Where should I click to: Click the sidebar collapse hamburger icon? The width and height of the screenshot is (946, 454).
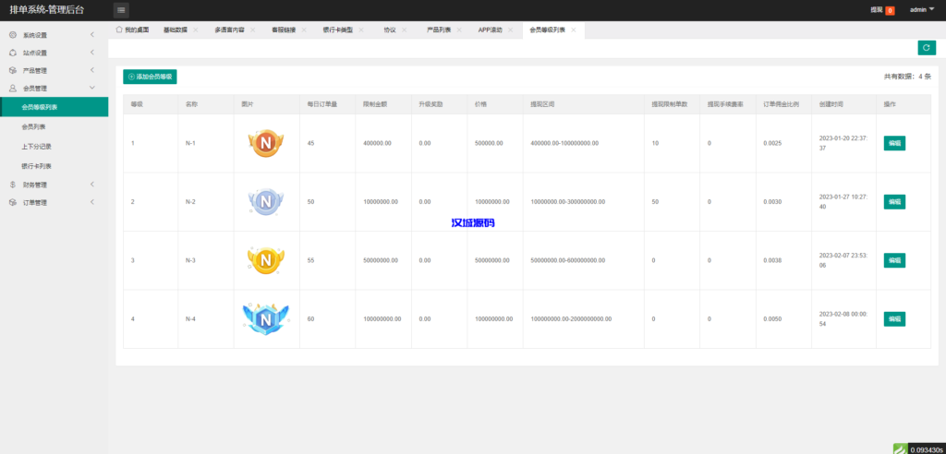coord(122,10)
